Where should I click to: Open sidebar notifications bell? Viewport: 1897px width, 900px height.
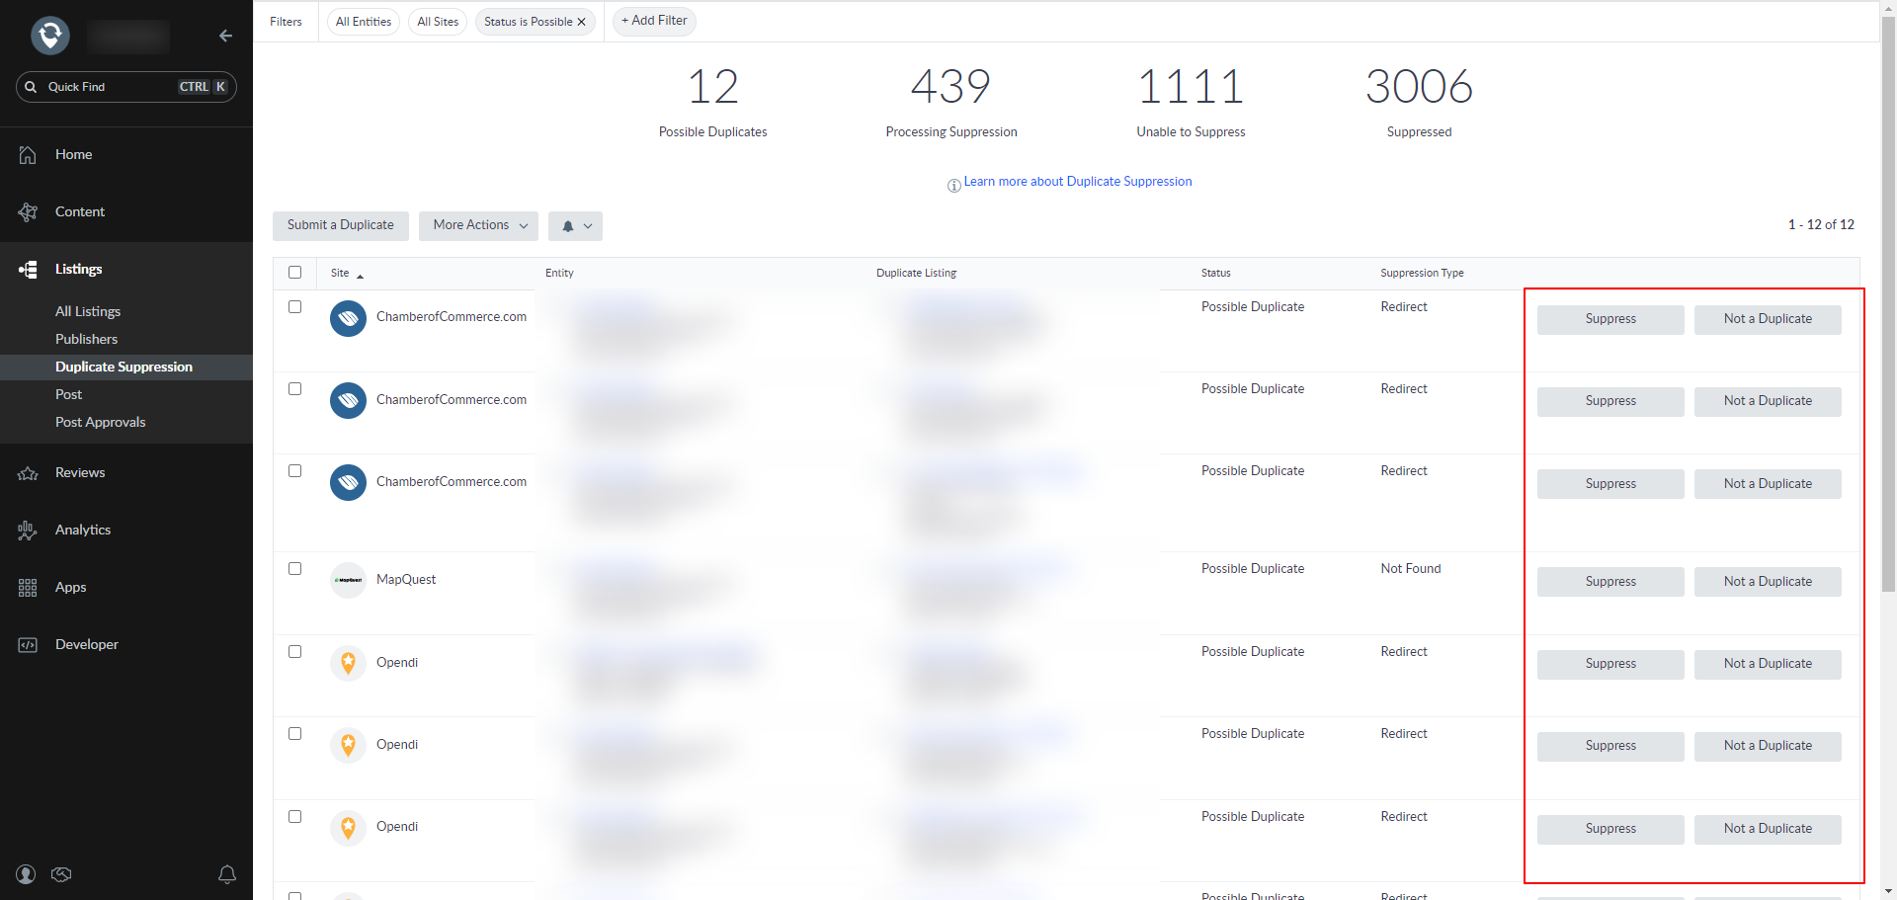227,874
